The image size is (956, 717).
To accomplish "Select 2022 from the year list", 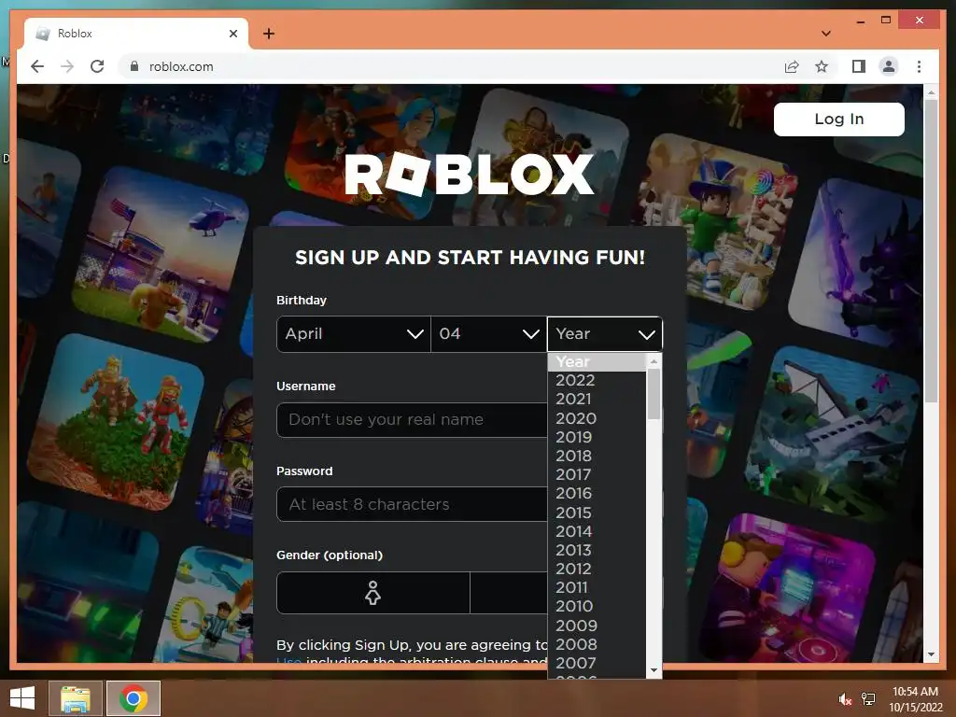I will (597, 381).
